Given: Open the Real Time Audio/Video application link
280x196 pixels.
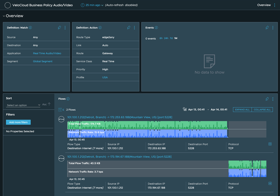Looking at the screenshot, I should click(x=47, y=53).
